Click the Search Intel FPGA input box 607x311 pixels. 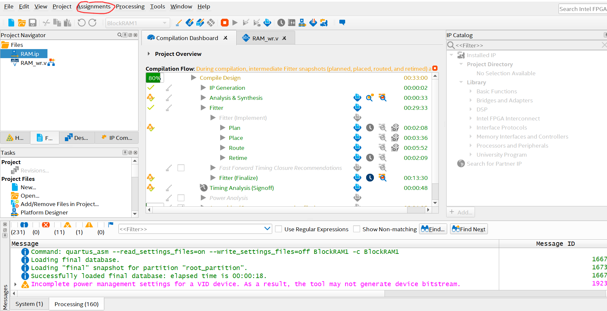pyautogui.click(x=583, y=9)
